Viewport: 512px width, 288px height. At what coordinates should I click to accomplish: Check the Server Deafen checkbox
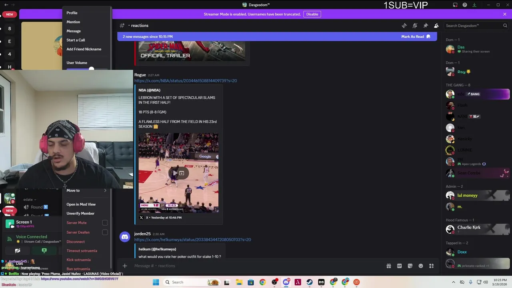pos(105,232)
